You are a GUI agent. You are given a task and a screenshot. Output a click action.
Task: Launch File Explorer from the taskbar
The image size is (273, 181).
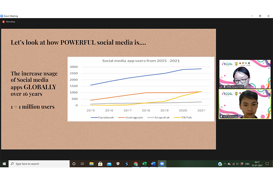pos(92,164)
